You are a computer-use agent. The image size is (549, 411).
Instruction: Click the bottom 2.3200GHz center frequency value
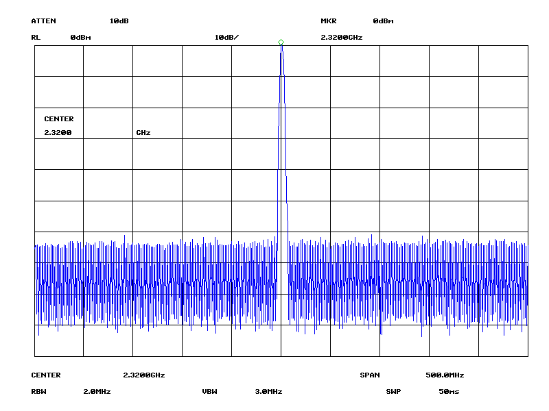(144, 375)
